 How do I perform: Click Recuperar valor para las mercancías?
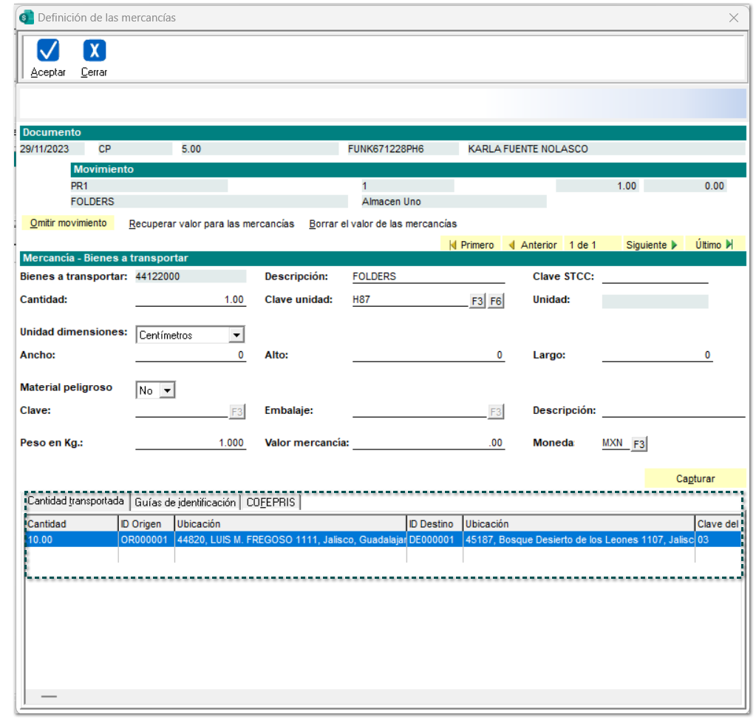211,223
